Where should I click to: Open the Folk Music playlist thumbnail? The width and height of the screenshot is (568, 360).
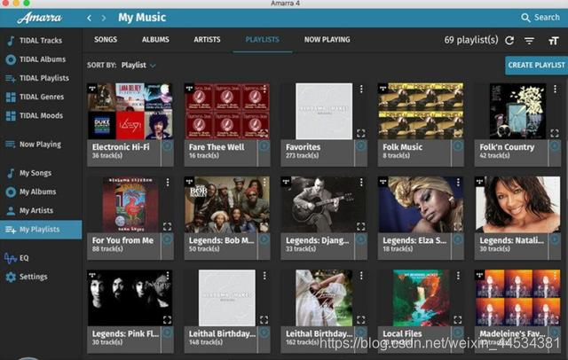click(x=421, y=112)
